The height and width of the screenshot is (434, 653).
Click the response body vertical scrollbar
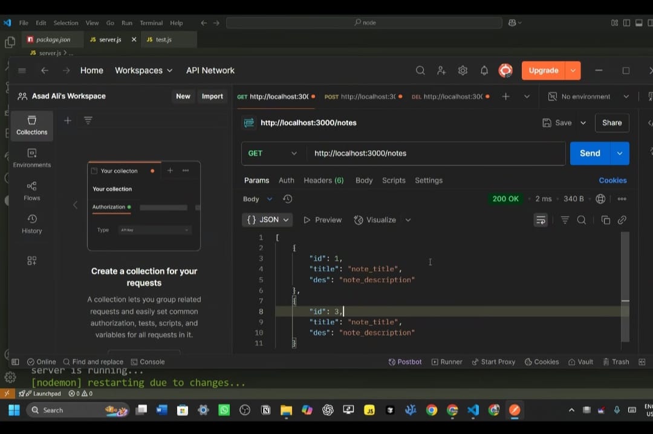pyautogui.click(x=625, y=287)
